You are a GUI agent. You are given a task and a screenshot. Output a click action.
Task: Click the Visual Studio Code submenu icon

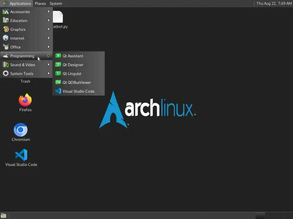[x=58, y=91]
